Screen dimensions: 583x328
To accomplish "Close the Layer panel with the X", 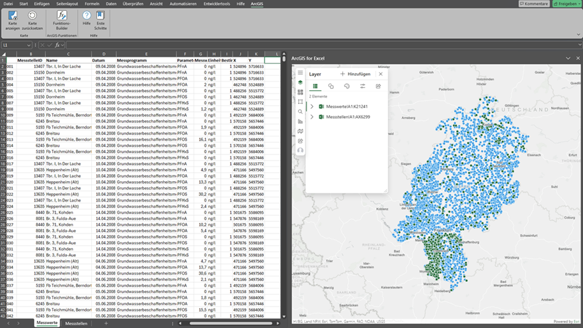I will pyautogui.click(x=381, y=74).
